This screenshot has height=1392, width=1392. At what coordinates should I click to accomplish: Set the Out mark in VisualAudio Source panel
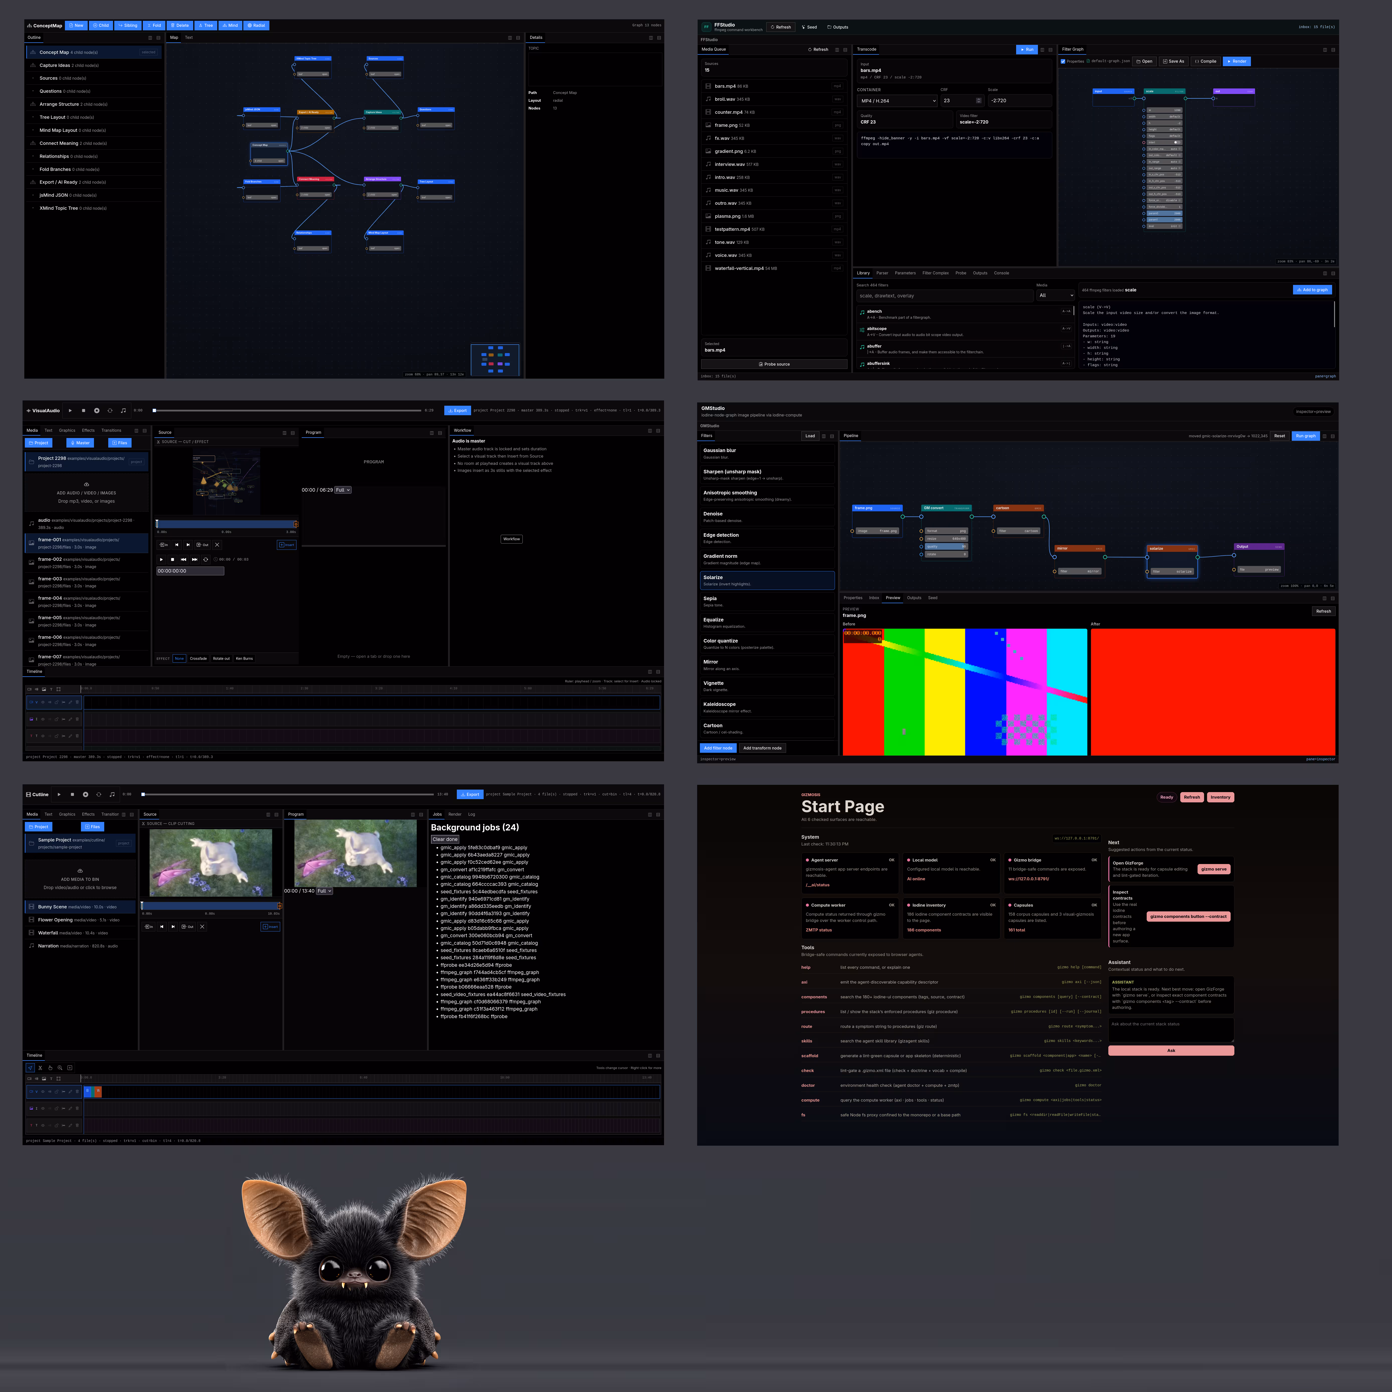pyautogui.click(x=202, y=545)
